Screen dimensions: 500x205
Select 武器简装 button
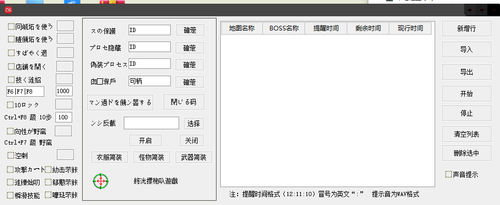[194, 157]
